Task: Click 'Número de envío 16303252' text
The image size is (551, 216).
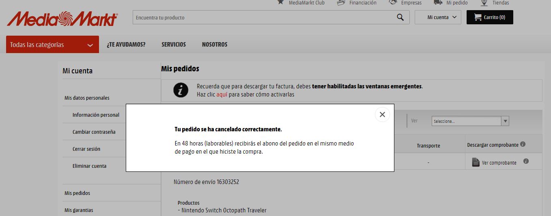Action: coord(206,182)
